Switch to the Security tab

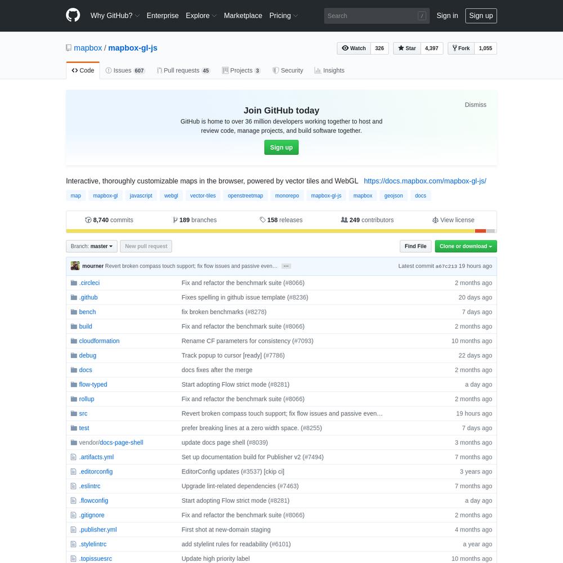288,70
